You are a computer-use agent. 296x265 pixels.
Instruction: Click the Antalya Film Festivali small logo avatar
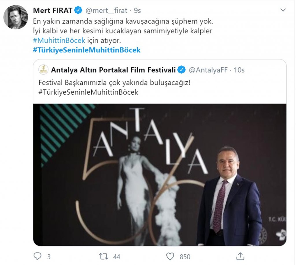click(x=43, y=70)
